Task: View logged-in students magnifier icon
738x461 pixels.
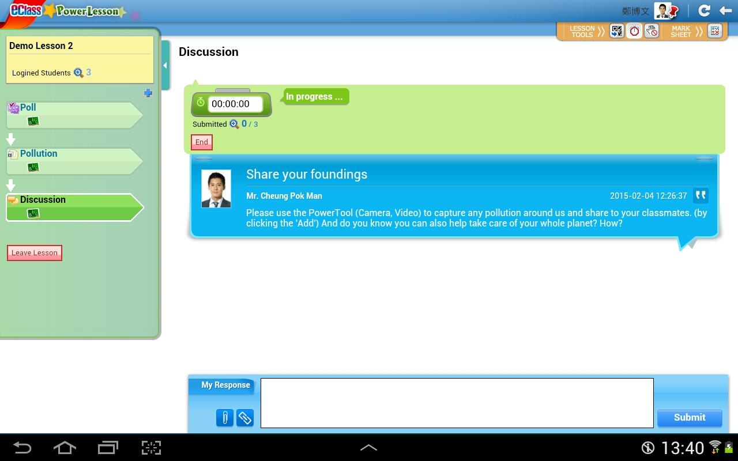Action: (78, 73)
